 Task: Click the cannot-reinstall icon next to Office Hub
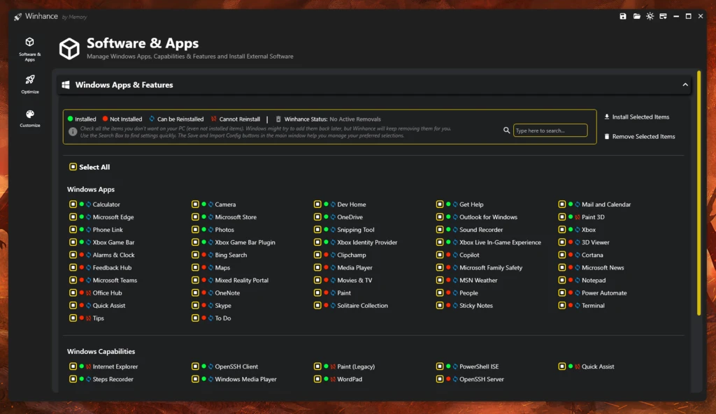[89, 293]
